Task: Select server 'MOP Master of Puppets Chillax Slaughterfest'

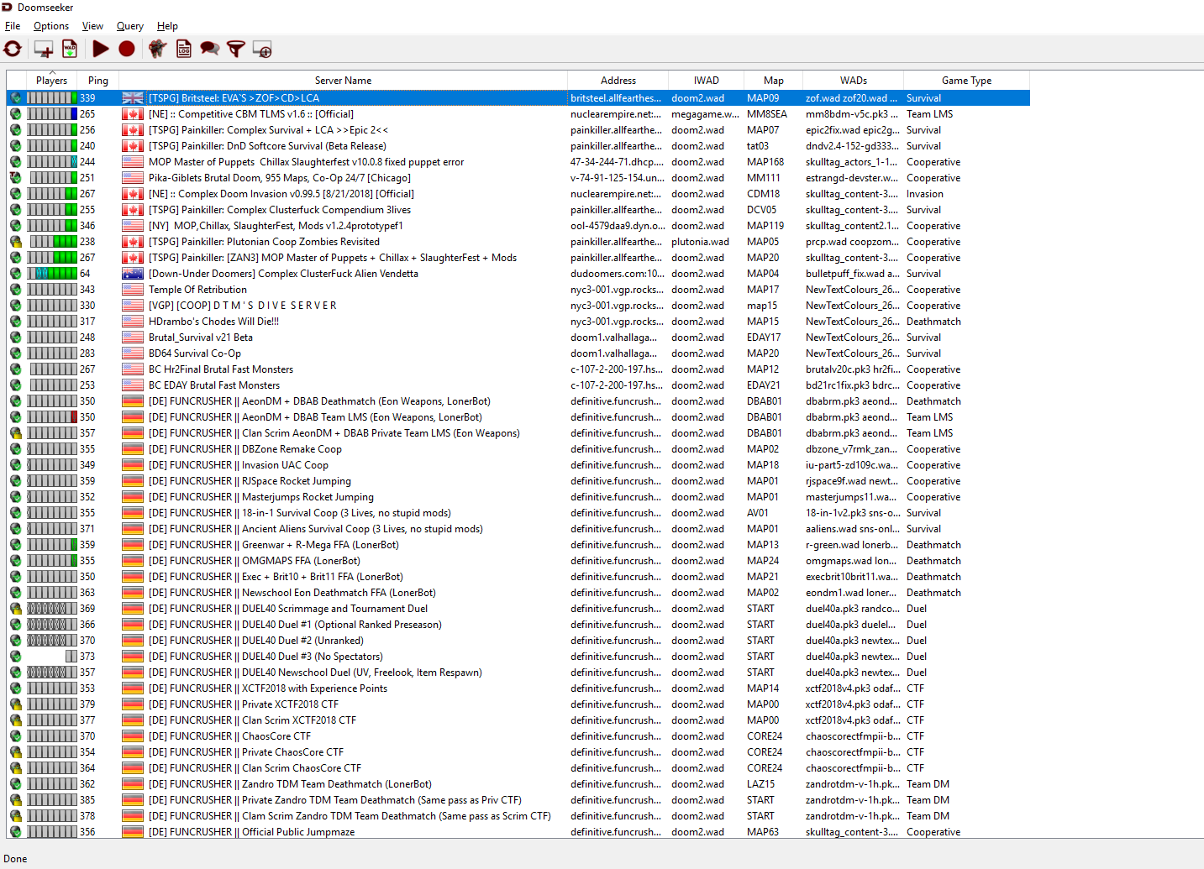Action: click(x=518, y=162)
